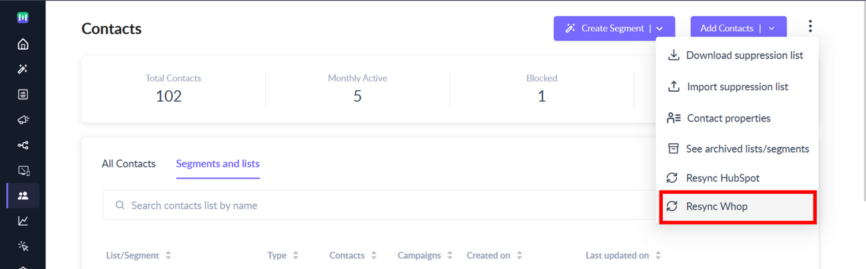The width and height of the screenshot is (866, 269).
Task: Click the refresh icon beside Resync Whop
Action: (672, 207)
